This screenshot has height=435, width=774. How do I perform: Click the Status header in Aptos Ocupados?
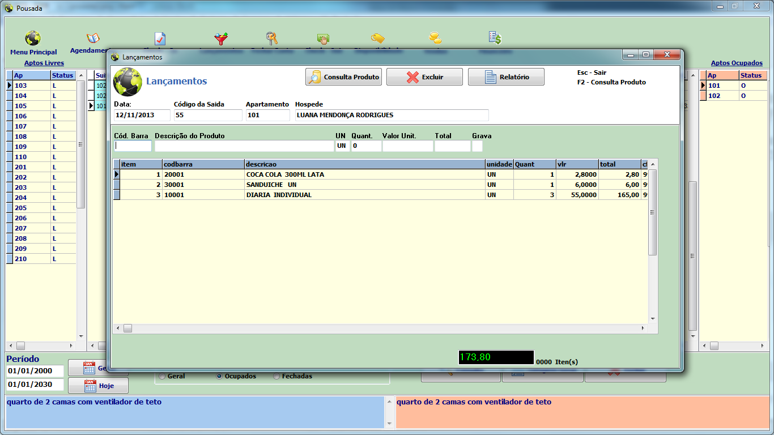point(753,75)
